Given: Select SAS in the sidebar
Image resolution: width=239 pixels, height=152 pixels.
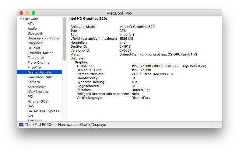Looking at the screenshot, I should coord(31,106).
